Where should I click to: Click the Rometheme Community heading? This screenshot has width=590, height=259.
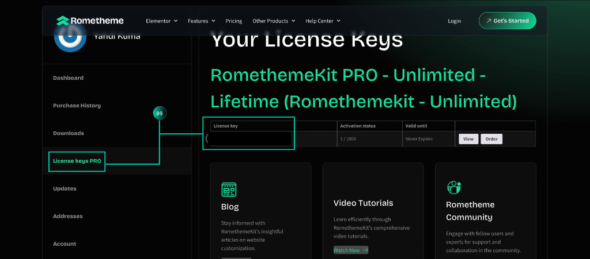point(470,211)
